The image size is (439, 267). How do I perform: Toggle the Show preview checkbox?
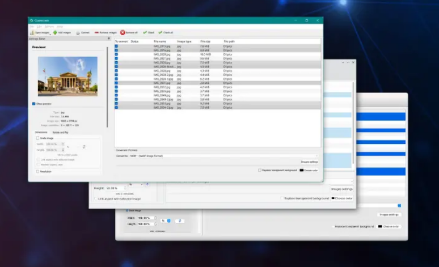tap(34, 104)
